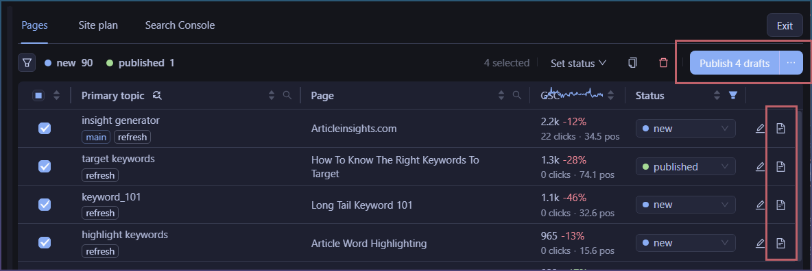
Task: Sort the GSC column
Action: point(610,95)
